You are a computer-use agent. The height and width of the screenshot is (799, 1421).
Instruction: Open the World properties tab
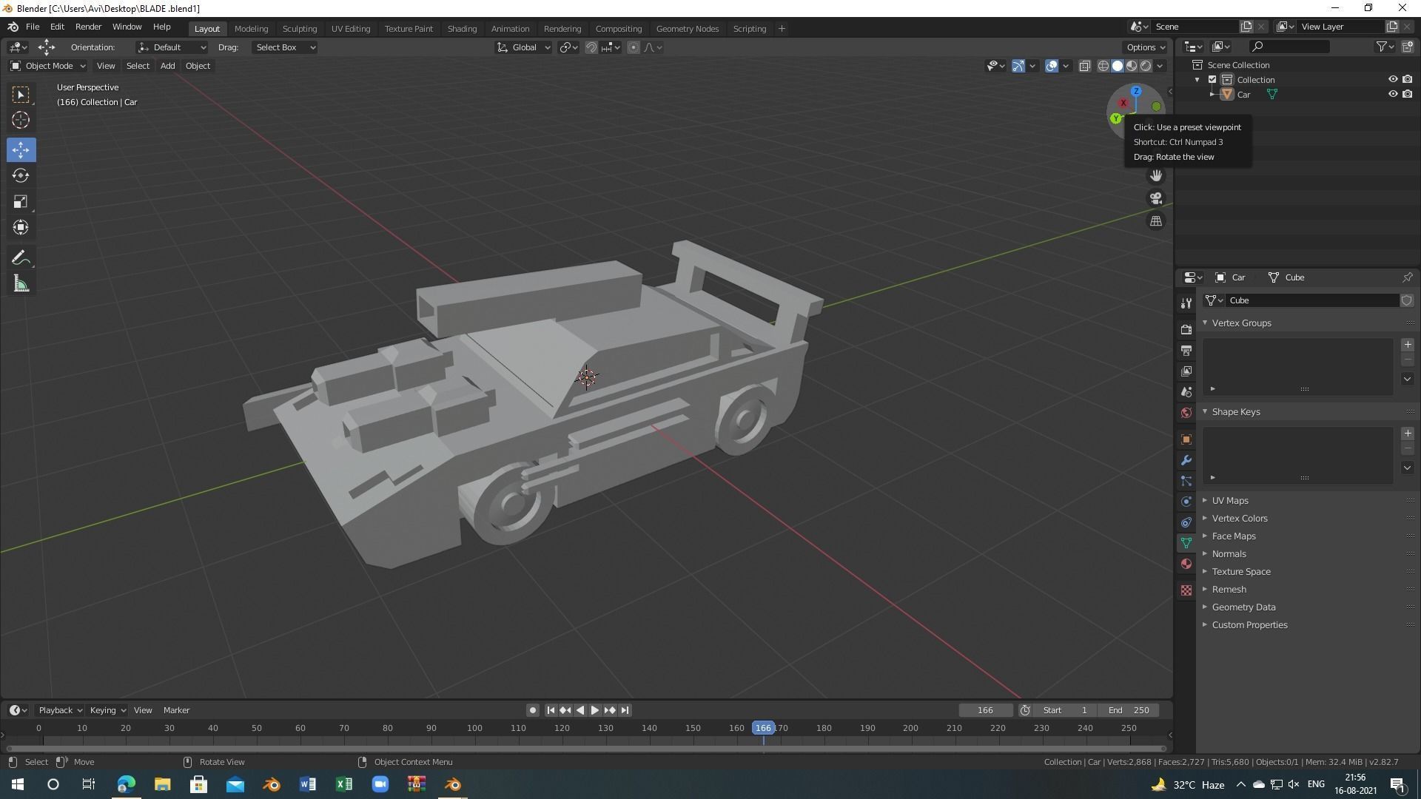click(x=1186, y=412)
